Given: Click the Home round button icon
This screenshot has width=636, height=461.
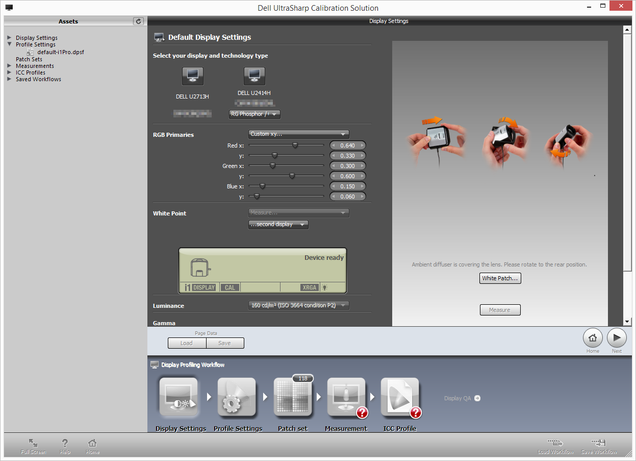Looking at the screenshot, I should point(593,337).
